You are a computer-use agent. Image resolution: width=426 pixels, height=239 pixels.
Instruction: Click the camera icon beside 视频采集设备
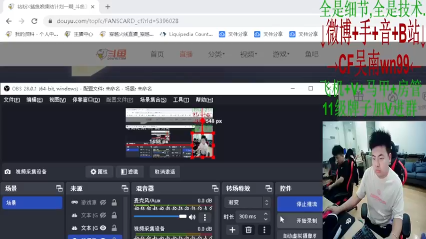[7, 172]
